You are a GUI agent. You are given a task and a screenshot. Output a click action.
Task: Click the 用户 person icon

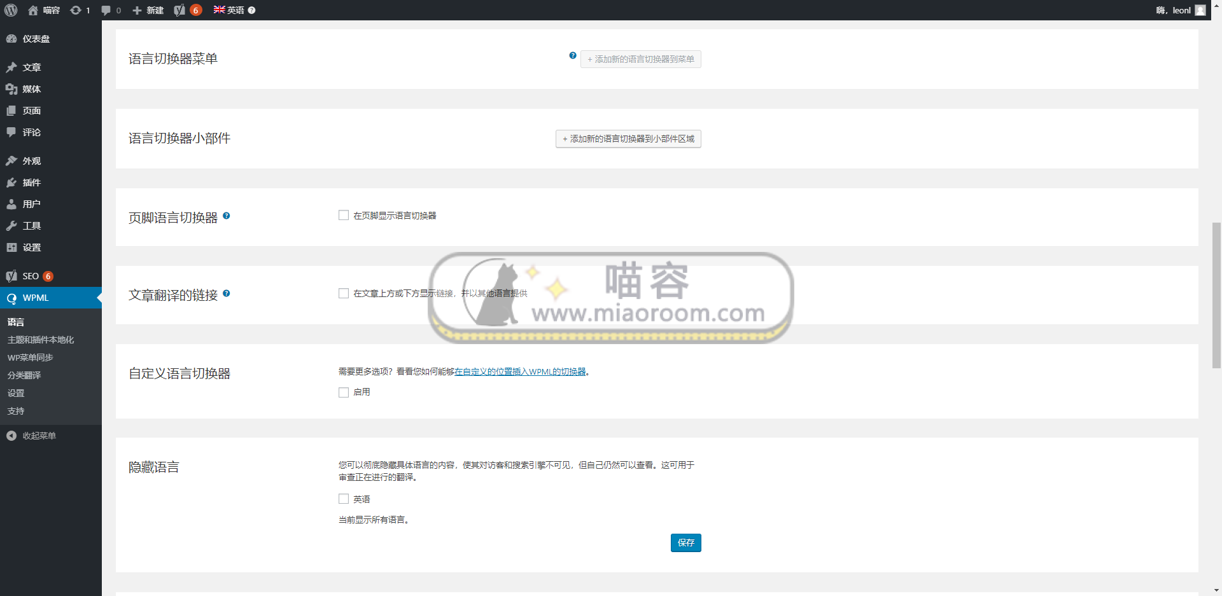click(x=11, y=204)
